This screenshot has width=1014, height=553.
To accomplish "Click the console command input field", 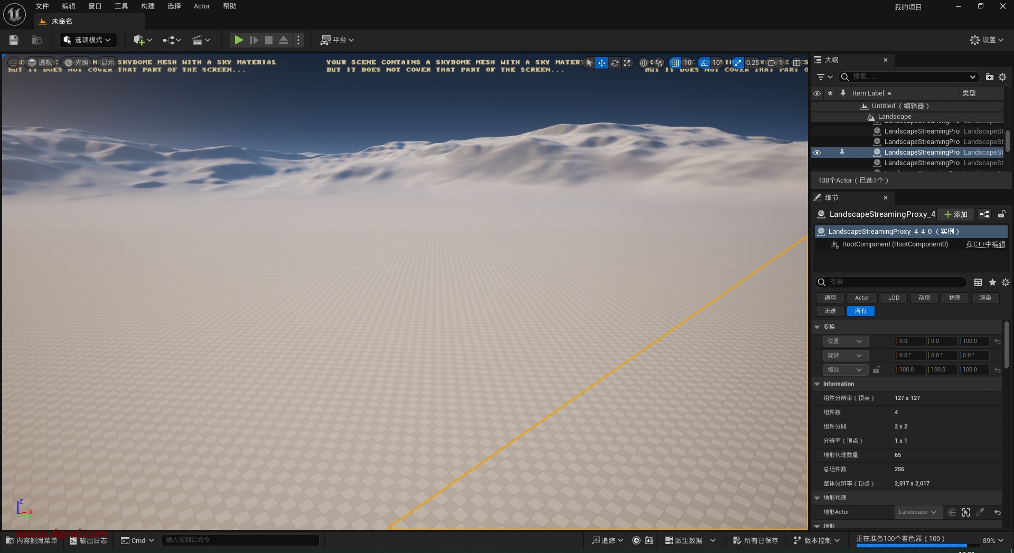I will pos(240,540).
